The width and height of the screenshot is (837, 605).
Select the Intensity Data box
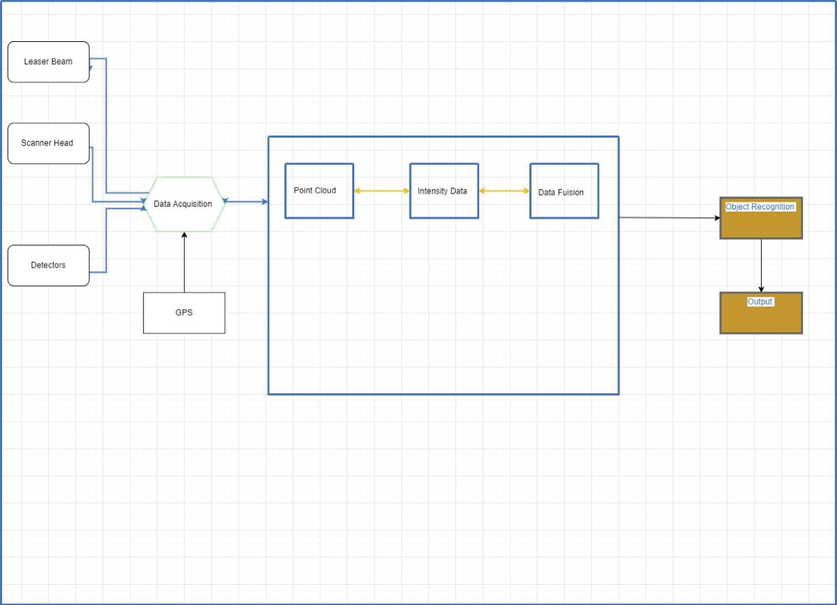[x=444, y=191]
